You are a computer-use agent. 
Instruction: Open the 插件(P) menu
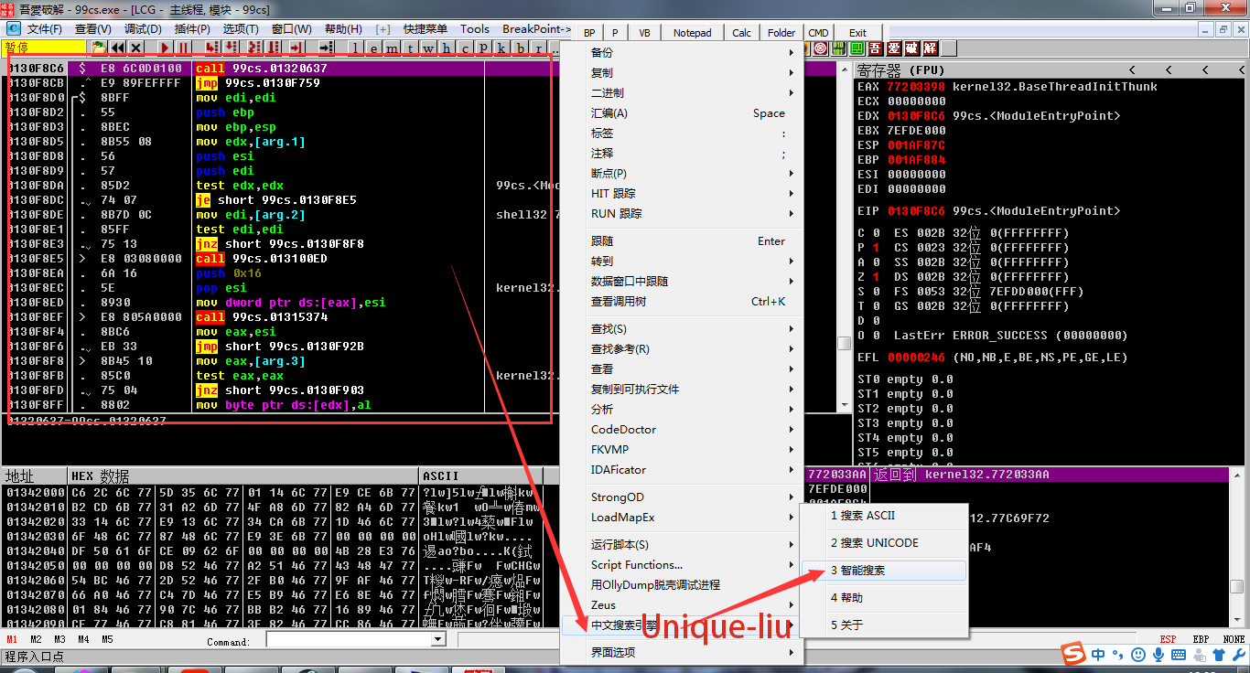[192, 29]
